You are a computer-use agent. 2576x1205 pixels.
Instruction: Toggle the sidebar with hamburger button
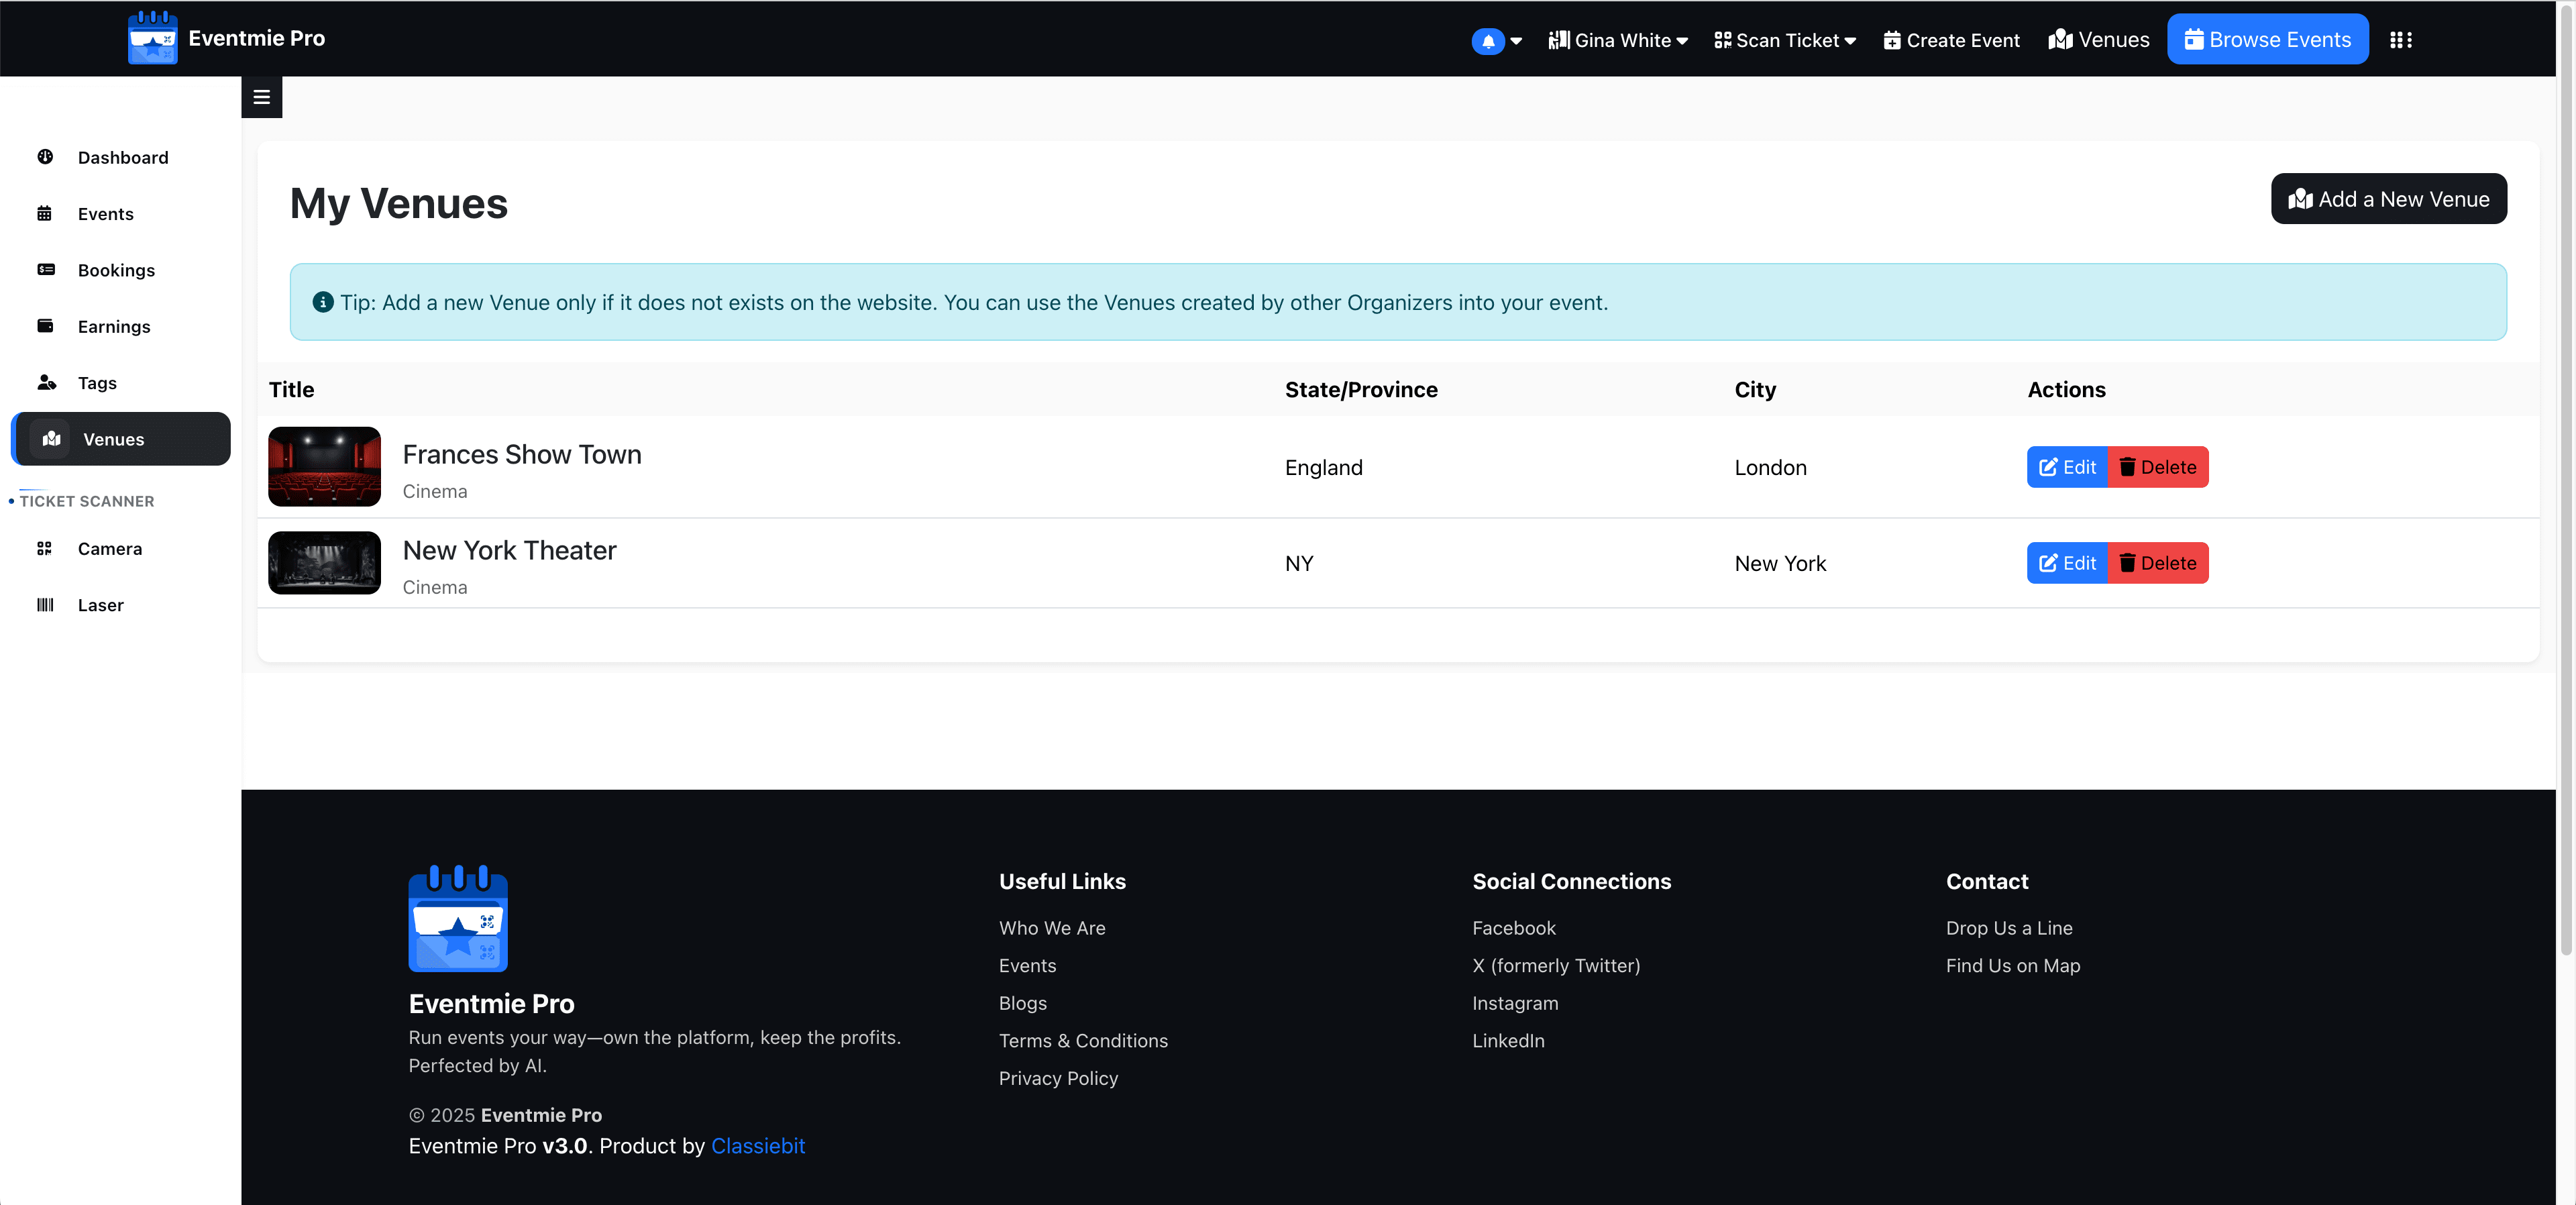[x=262, y=97]
